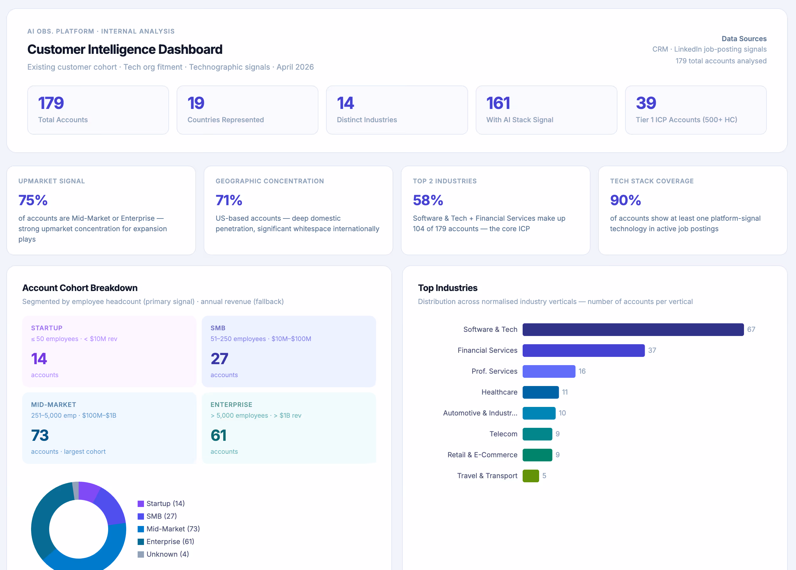Click the Prof. Services bar

coord(549,371)
